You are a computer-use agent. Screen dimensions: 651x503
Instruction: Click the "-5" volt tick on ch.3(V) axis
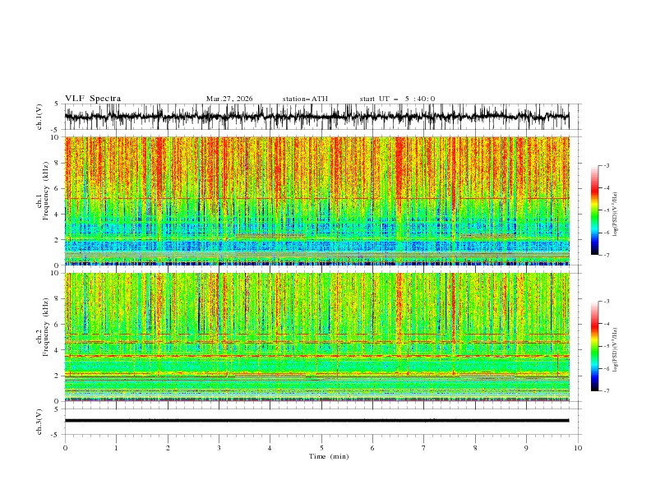coord(55,435)
